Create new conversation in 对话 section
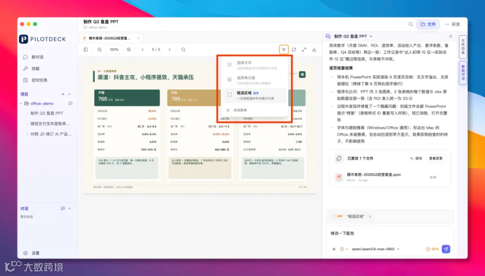This screenshot has height=276, width=485. click(63, 209)
